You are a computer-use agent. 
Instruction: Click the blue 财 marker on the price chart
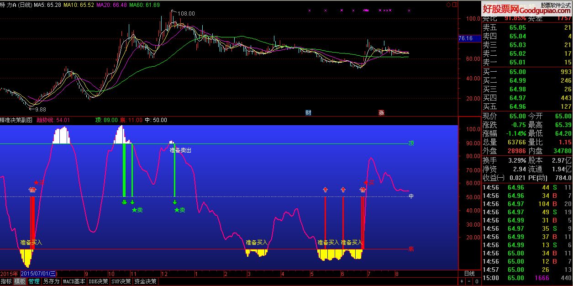[308, 113]
